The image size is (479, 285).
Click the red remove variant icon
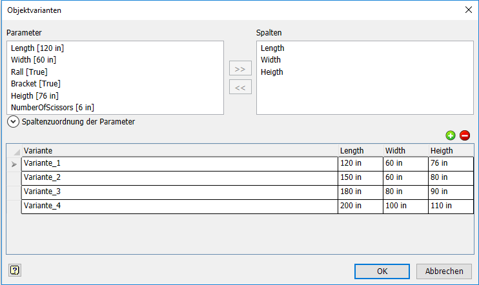pos(465,135)
